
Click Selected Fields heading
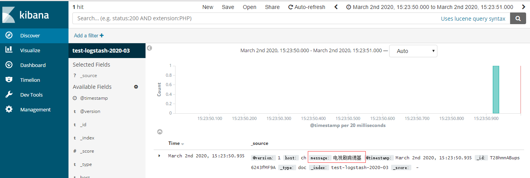(x=91, y=65)
